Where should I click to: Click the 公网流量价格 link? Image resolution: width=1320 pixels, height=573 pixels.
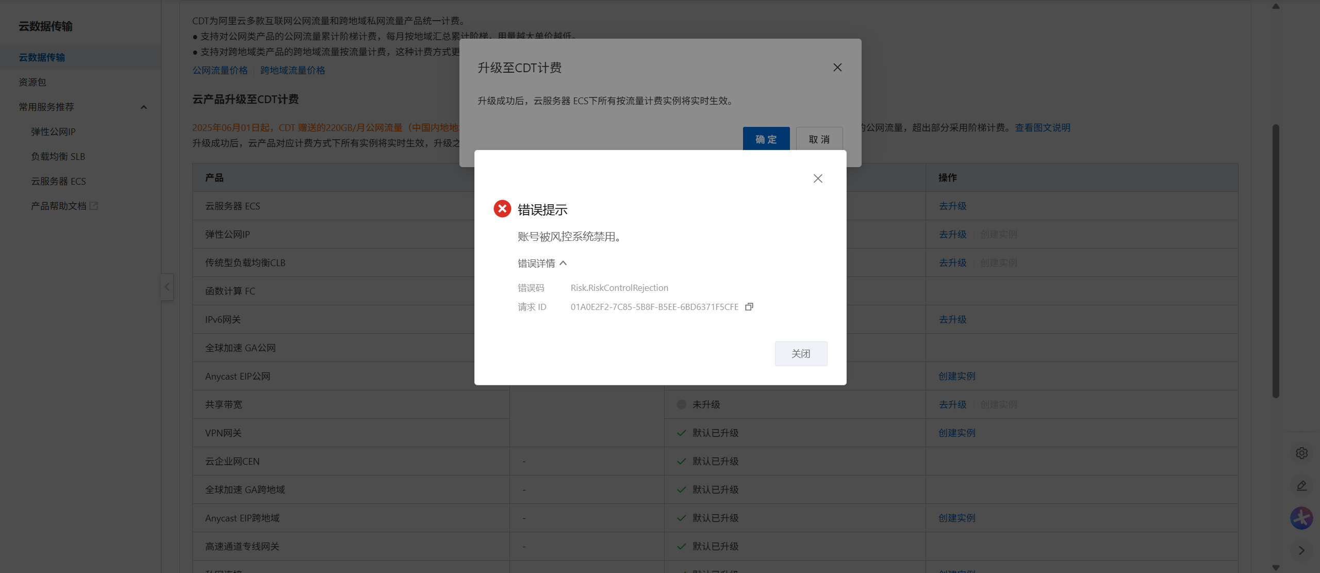220,70
